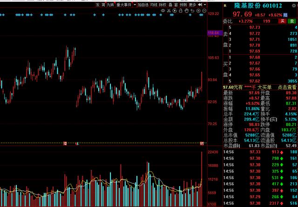The image size is (298, 207).
Task: Select buy level 1 price 97.68
Action: click(x=255, y=57)
